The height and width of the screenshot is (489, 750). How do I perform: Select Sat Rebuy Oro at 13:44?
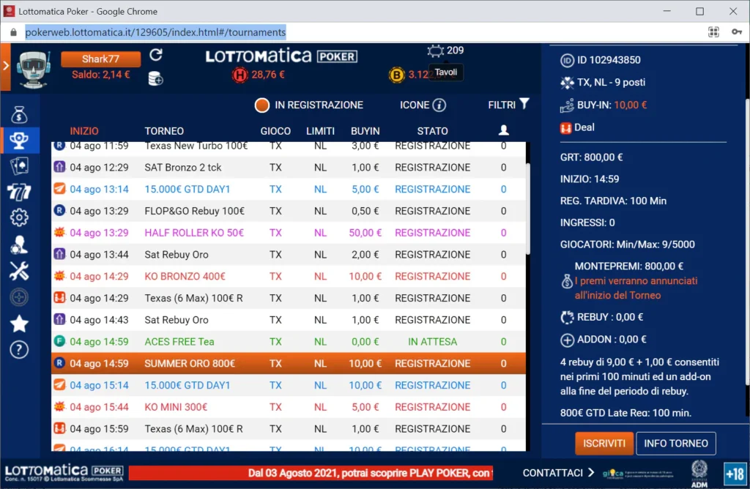tap(289, 254)
